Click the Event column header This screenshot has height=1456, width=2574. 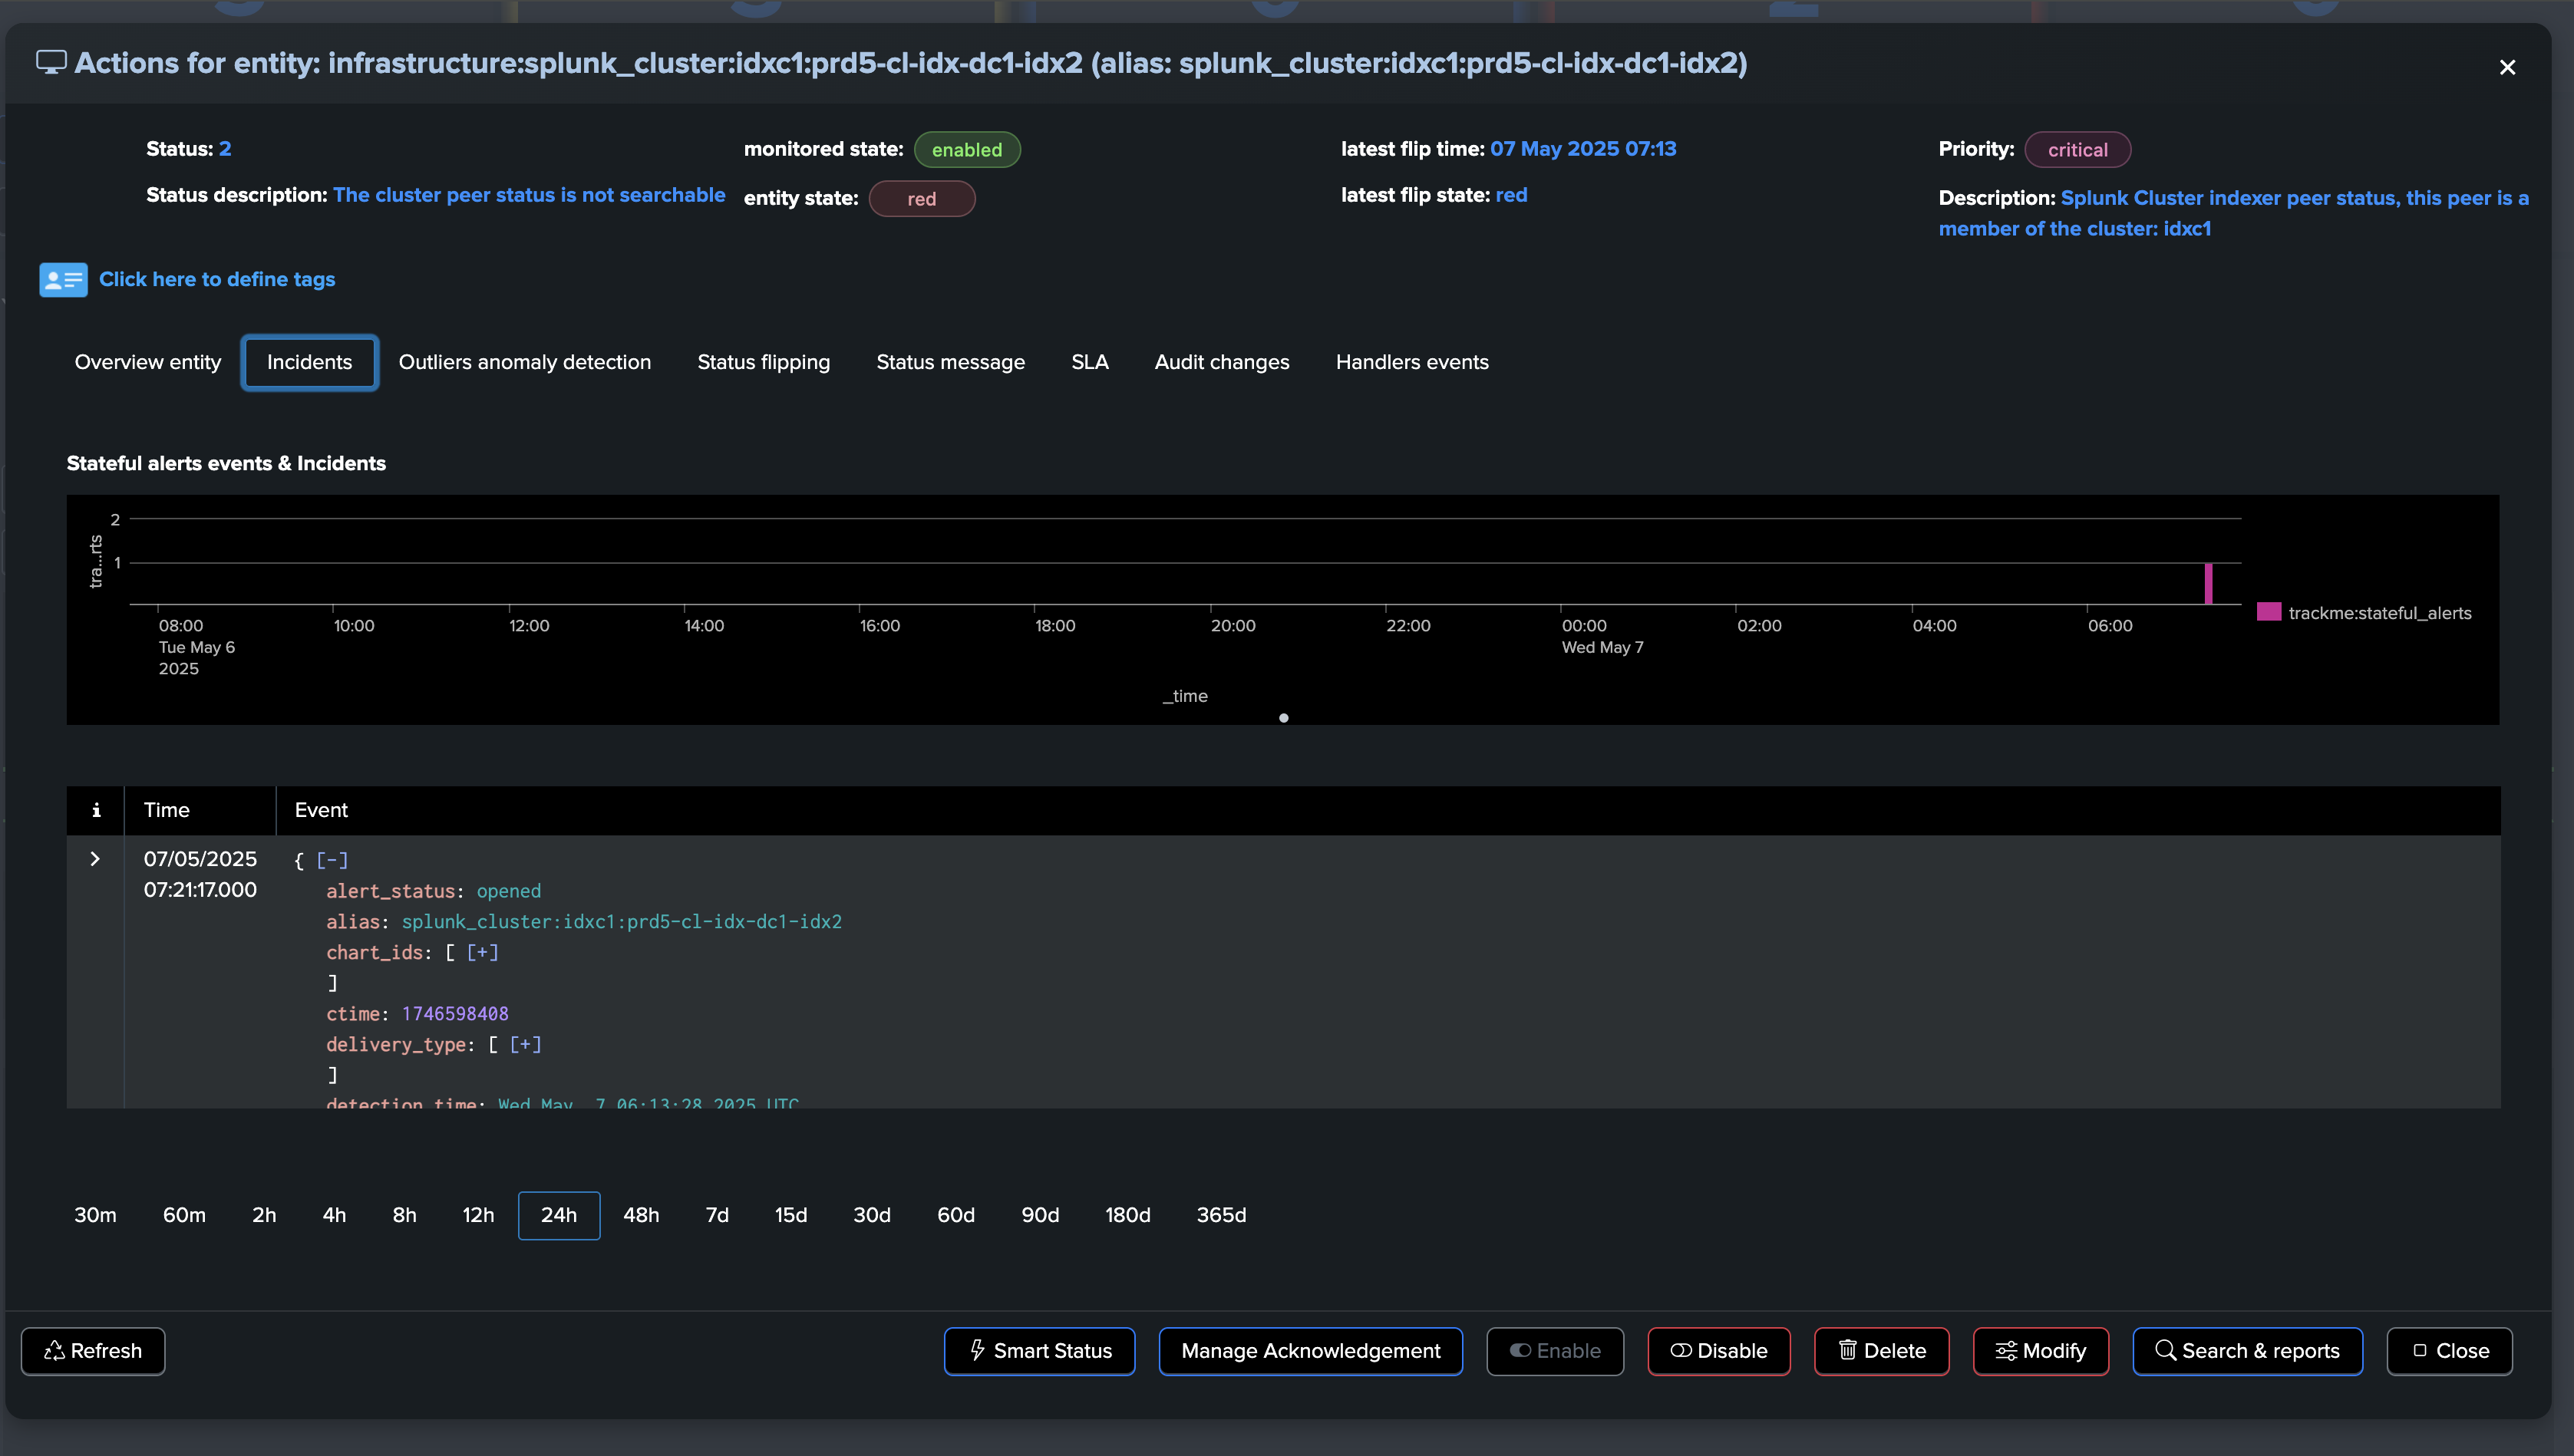pyautogui.click(x=321, y=810)
